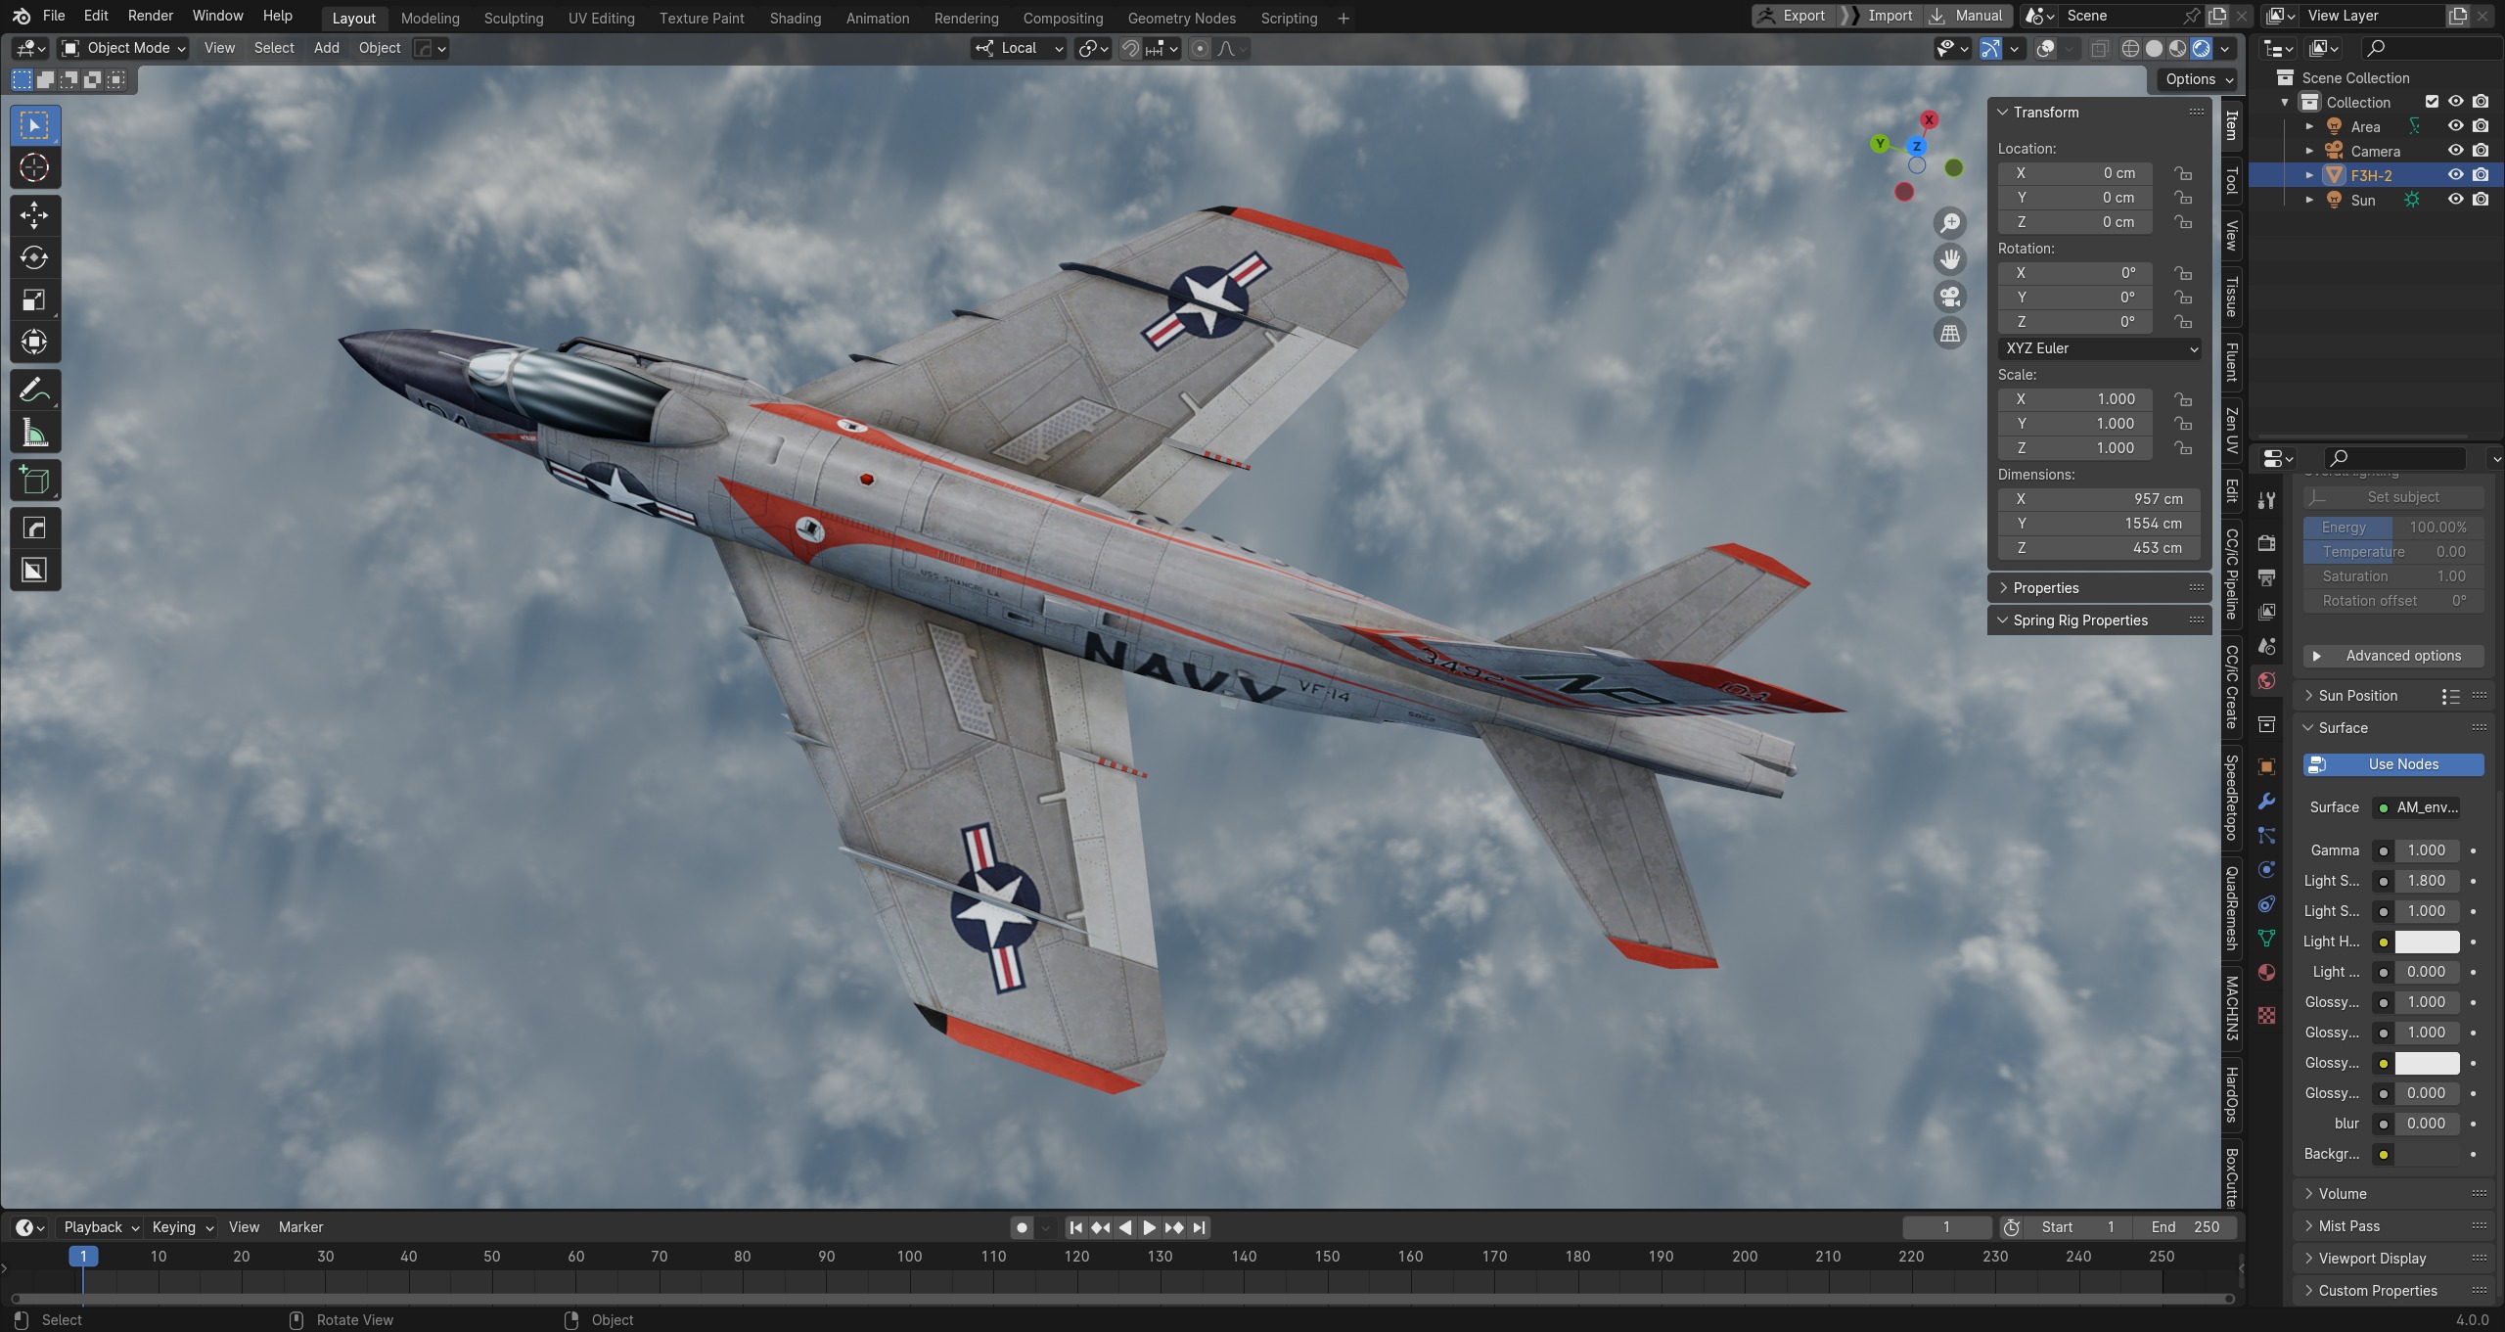This screenshot has height=1332, width=2505.
Task: Open the viewport Options dropdown
Action: click(x=2198, y=79)
